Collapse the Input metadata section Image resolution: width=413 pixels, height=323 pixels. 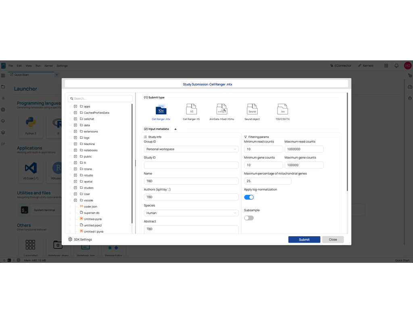[x=175, y=129]
